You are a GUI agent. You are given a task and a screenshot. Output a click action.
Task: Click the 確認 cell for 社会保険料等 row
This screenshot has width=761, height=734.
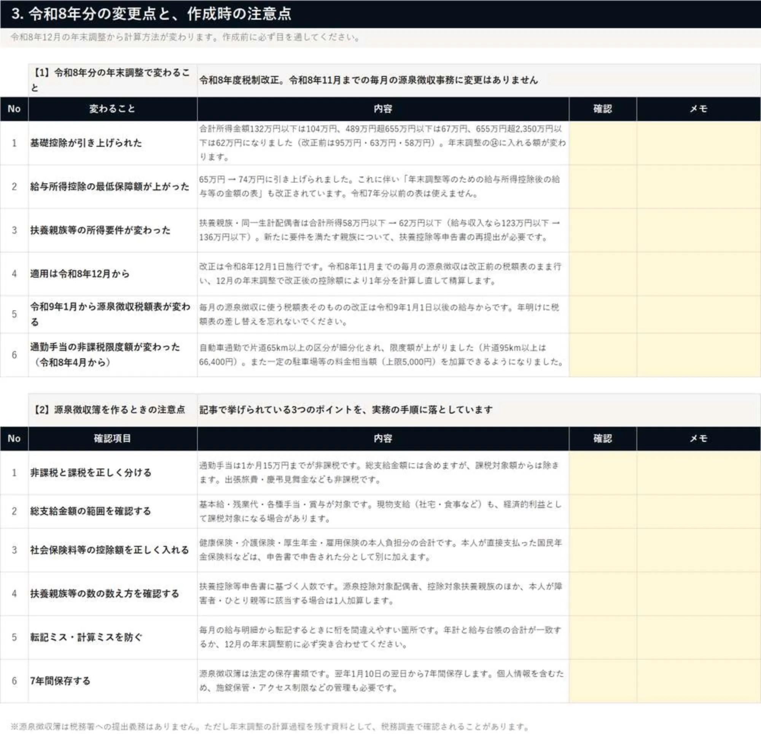pos(603,550)
